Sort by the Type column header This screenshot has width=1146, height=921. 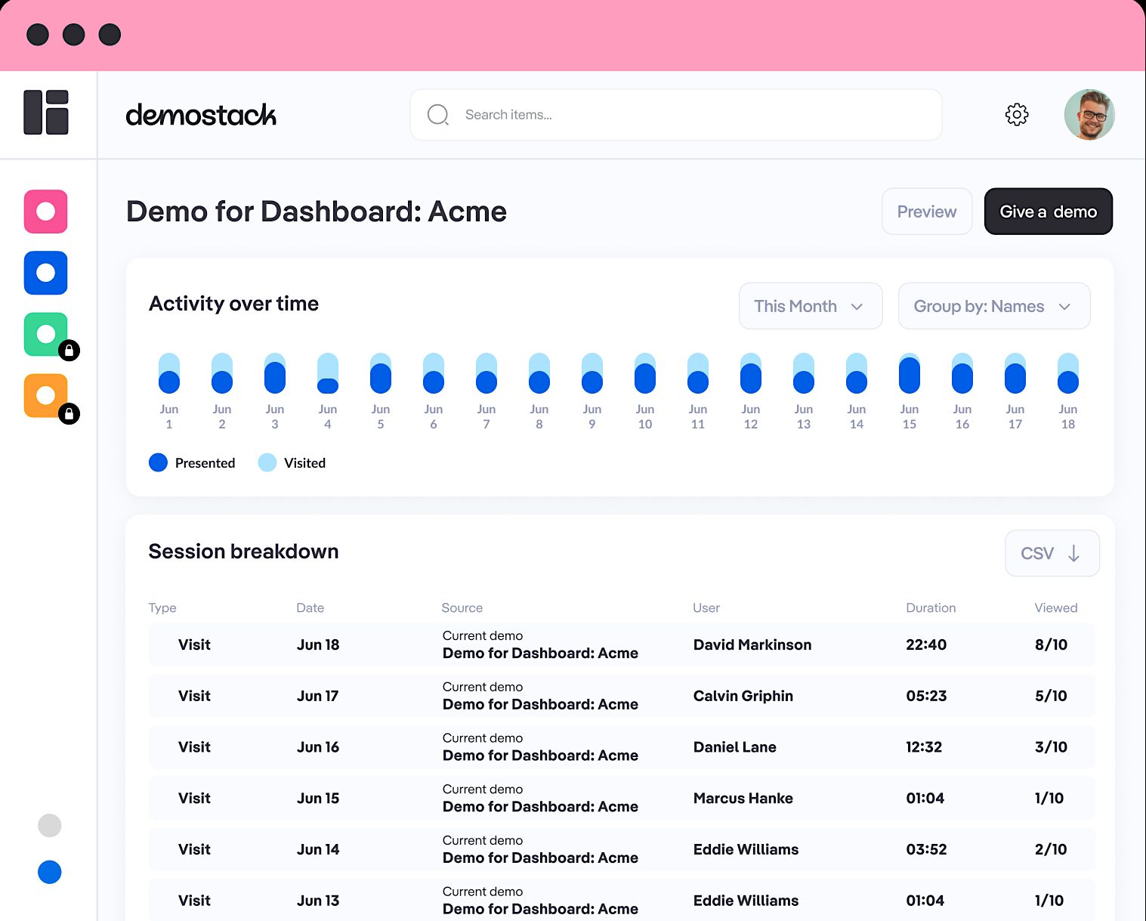tap(162, 608)
